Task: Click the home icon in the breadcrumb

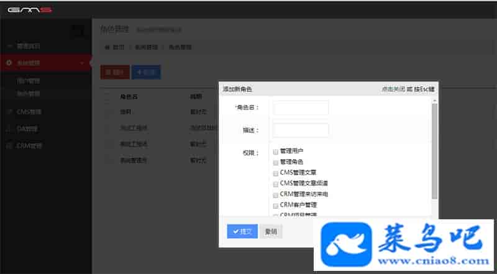Action: (107, 47)
